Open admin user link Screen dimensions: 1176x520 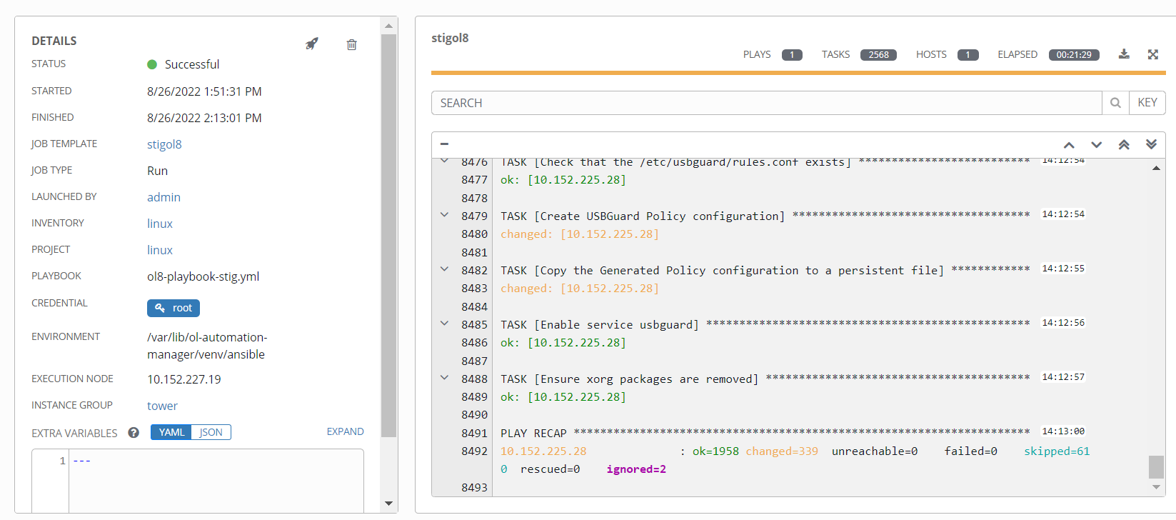(x=164, y=197)
